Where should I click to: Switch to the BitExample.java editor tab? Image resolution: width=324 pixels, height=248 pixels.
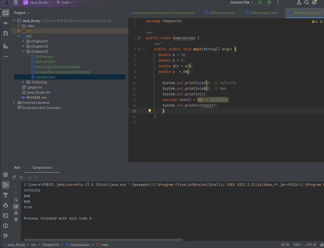(x=222, y=13)
